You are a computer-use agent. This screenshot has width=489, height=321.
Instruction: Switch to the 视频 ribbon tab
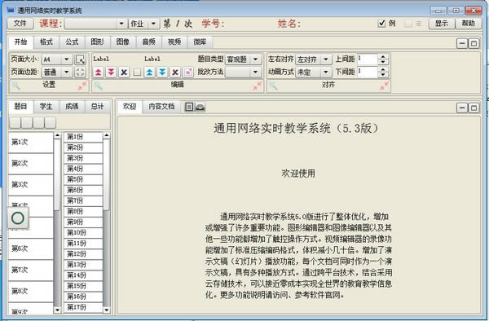pos(174,42)
